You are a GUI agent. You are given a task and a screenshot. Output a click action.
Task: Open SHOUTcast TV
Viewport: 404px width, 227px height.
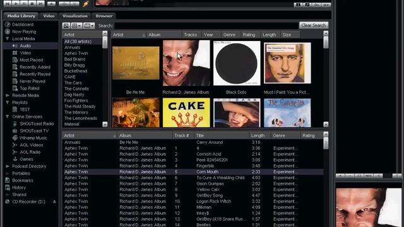coord(34,131)
